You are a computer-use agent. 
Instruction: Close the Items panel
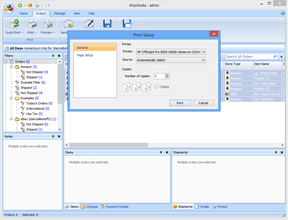[x=167, y=152]
